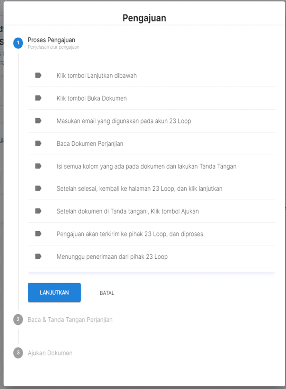Click the gray step circle numbered 3
Screen dimensions: 286x389
point(18,353)
